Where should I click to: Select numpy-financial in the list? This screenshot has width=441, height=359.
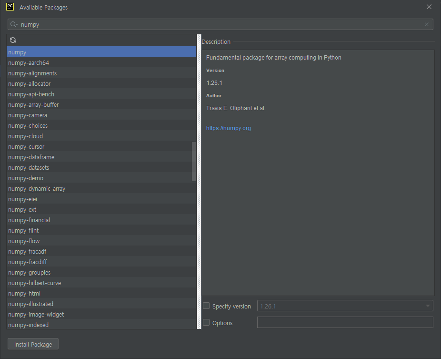[x=101, y=220]
